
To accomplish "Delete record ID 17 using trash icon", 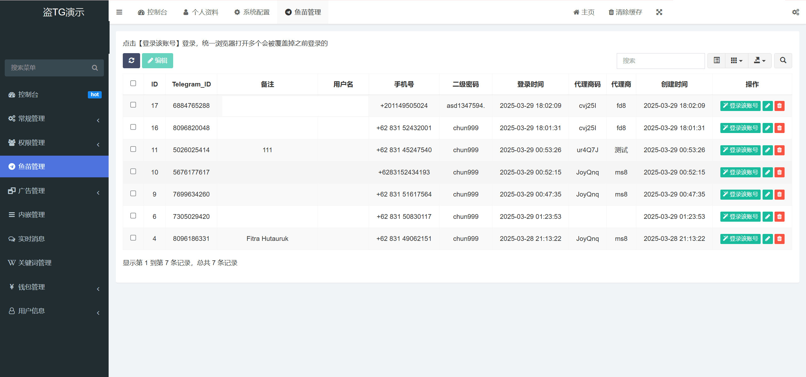I will point(779,106).
